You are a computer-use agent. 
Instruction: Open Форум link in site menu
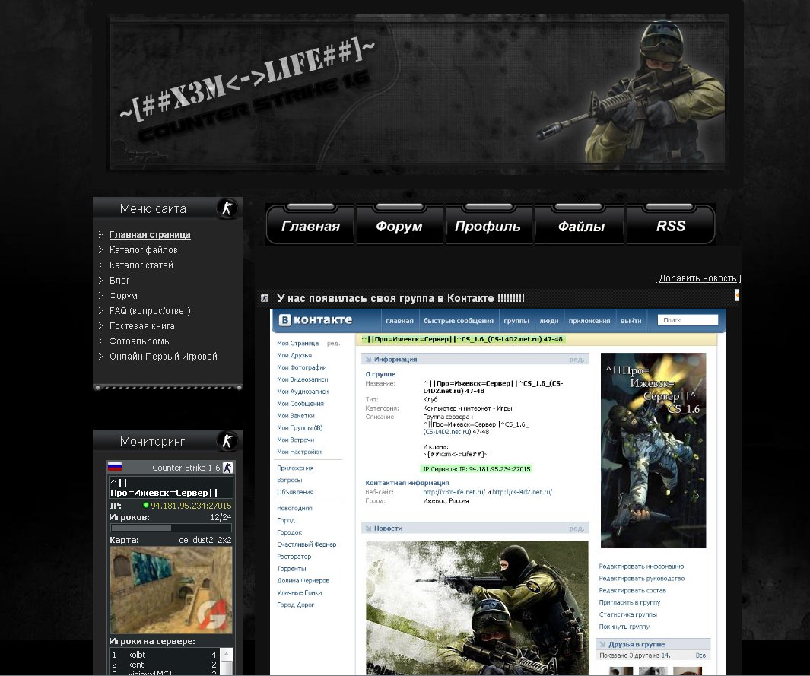(x=123, y=295)
